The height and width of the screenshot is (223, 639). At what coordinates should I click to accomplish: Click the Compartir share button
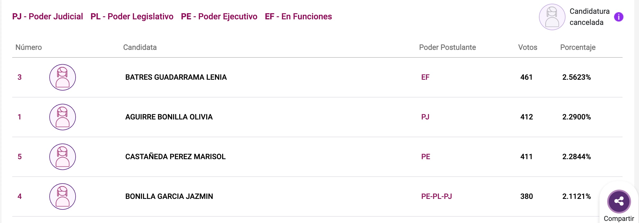tap(619, 202)
